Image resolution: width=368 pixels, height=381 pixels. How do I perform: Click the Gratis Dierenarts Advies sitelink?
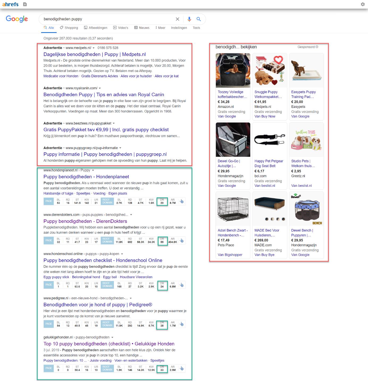click(x=100, y=76)
